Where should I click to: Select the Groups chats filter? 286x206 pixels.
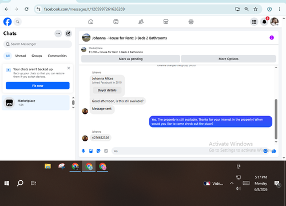pyautogui.click(x=37, y=56)
